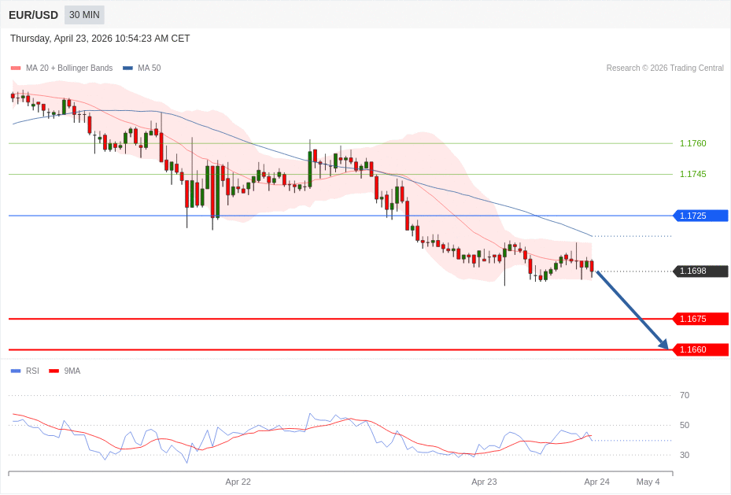Click the pink MA 20 Bollinger Bands swatch
Image resolution: width=731 pixels, height=495 pixels.
click(x=16, y=68)
